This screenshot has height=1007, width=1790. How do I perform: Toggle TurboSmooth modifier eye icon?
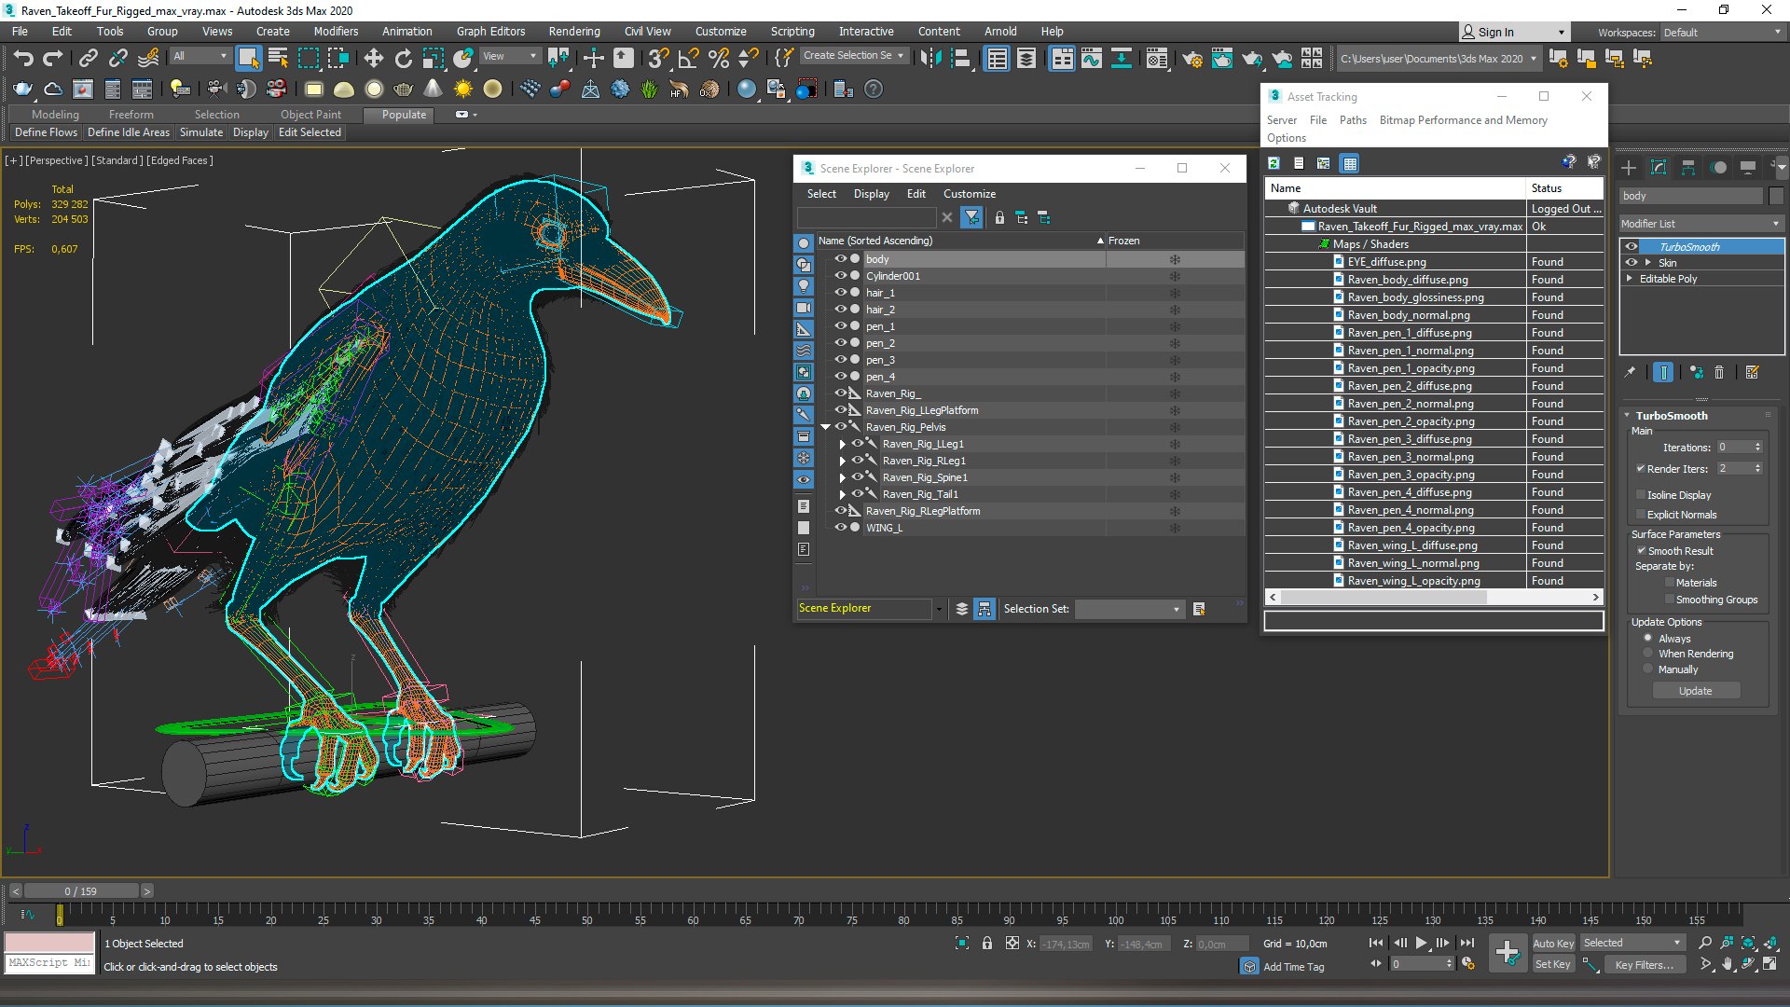[1632, 247]
